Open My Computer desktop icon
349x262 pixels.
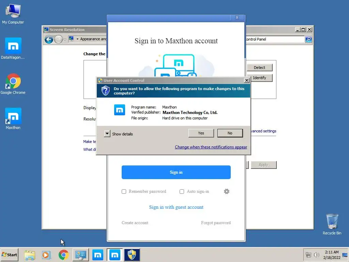coord(13,14)
